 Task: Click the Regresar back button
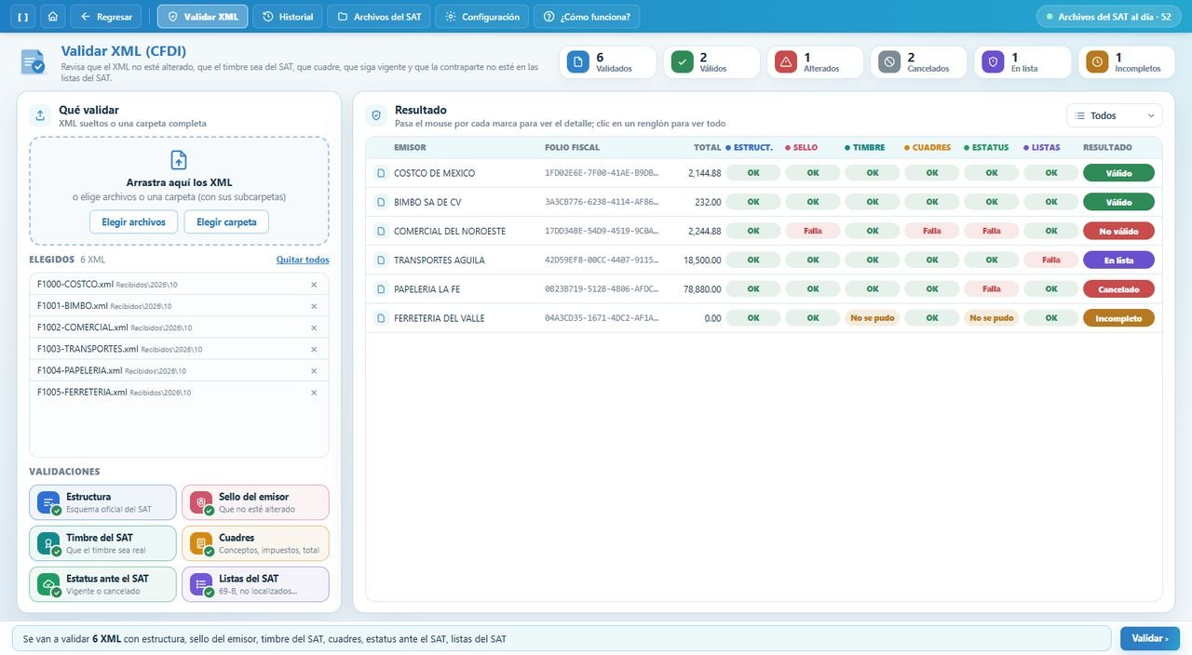105,17
